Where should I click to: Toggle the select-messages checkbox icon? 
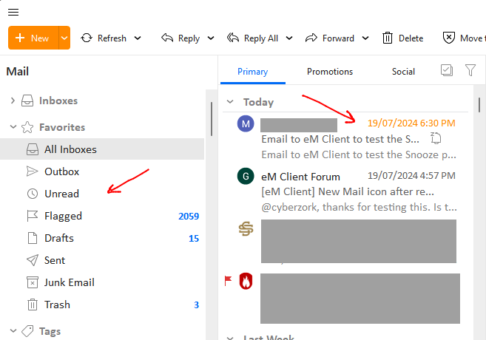pos(447,70)
